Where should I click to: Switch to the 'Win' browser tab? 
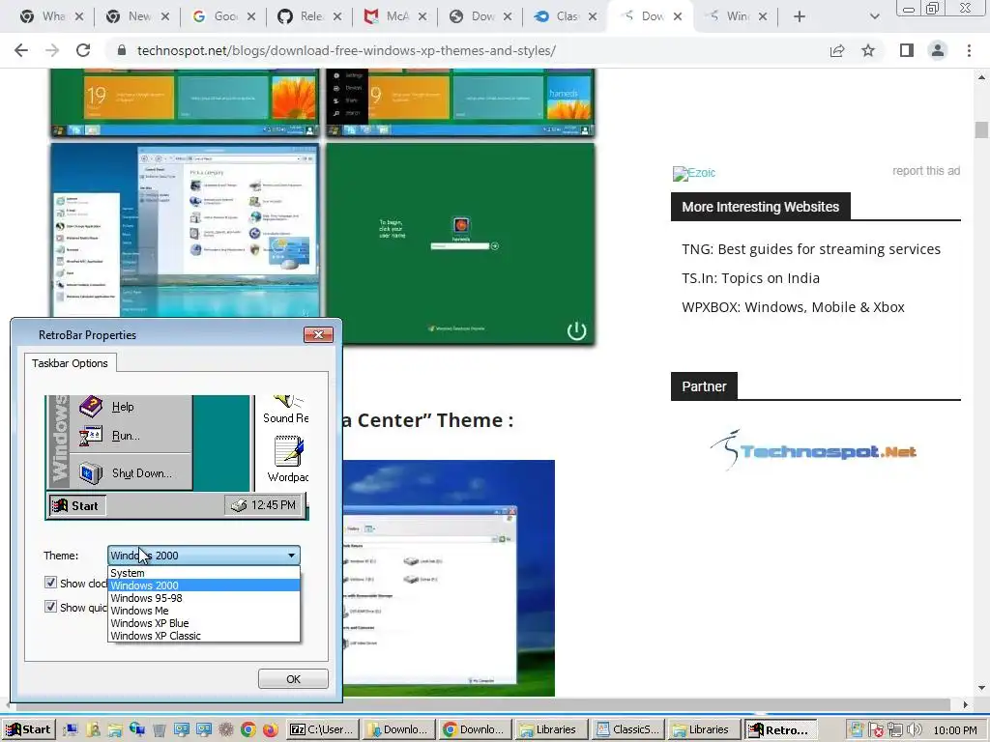point(729,16)
